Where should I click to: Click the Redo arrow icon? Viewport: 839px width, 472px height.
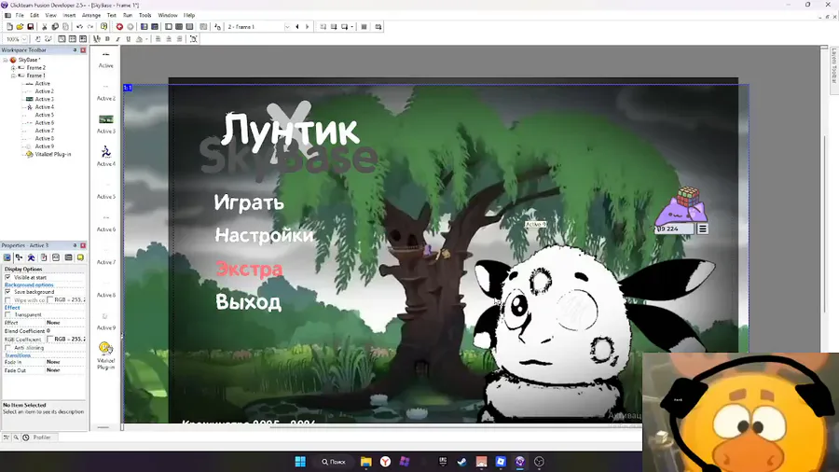[89, 27]
